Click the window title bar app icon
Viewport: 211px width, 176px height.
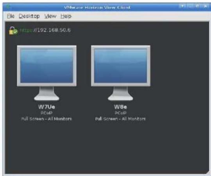[8, 7]
